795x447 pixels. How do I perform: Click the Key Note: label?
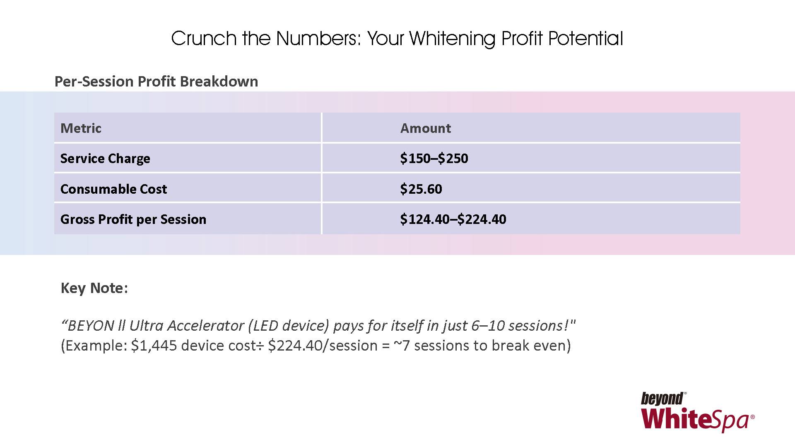click(x=94, y=288)
